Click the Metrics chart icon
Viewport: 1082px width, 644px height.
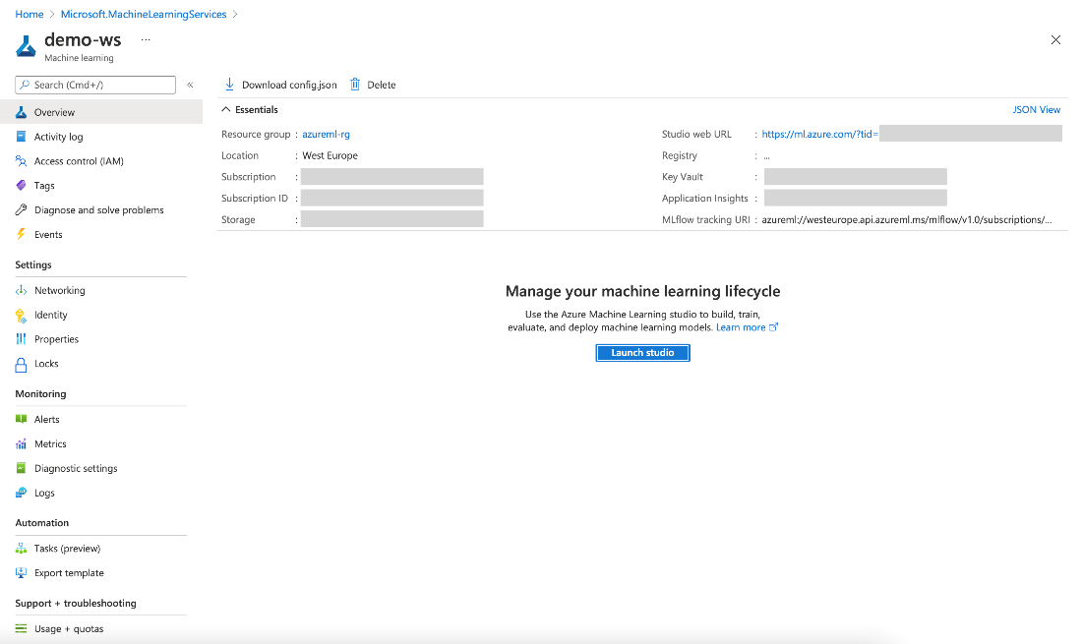click(22, 444)
